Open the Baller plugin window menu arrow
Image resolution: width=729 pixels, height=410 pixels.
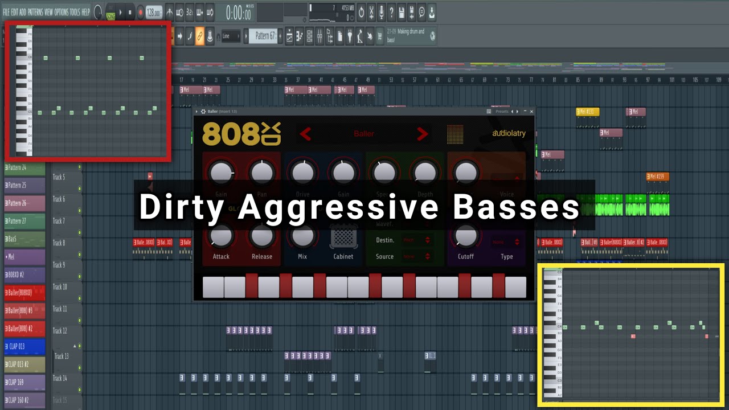(x=196, y=112)
